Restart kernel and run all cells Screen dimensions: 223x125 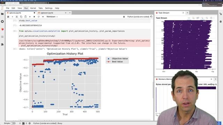click(x=43, y=17)
